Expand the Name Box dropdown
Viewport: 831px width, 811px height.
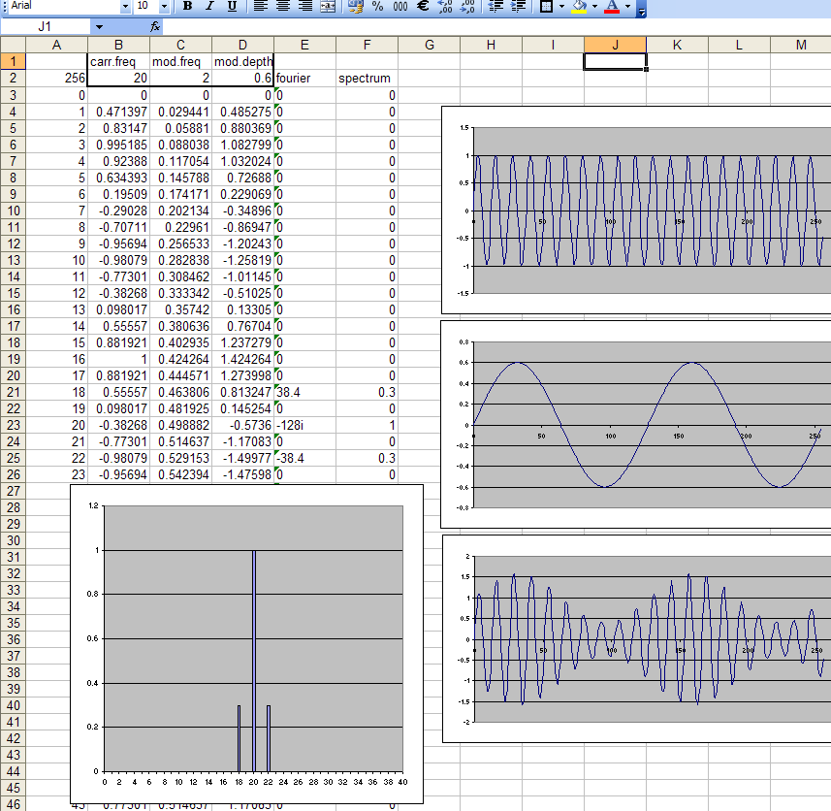tap(99, 26)
